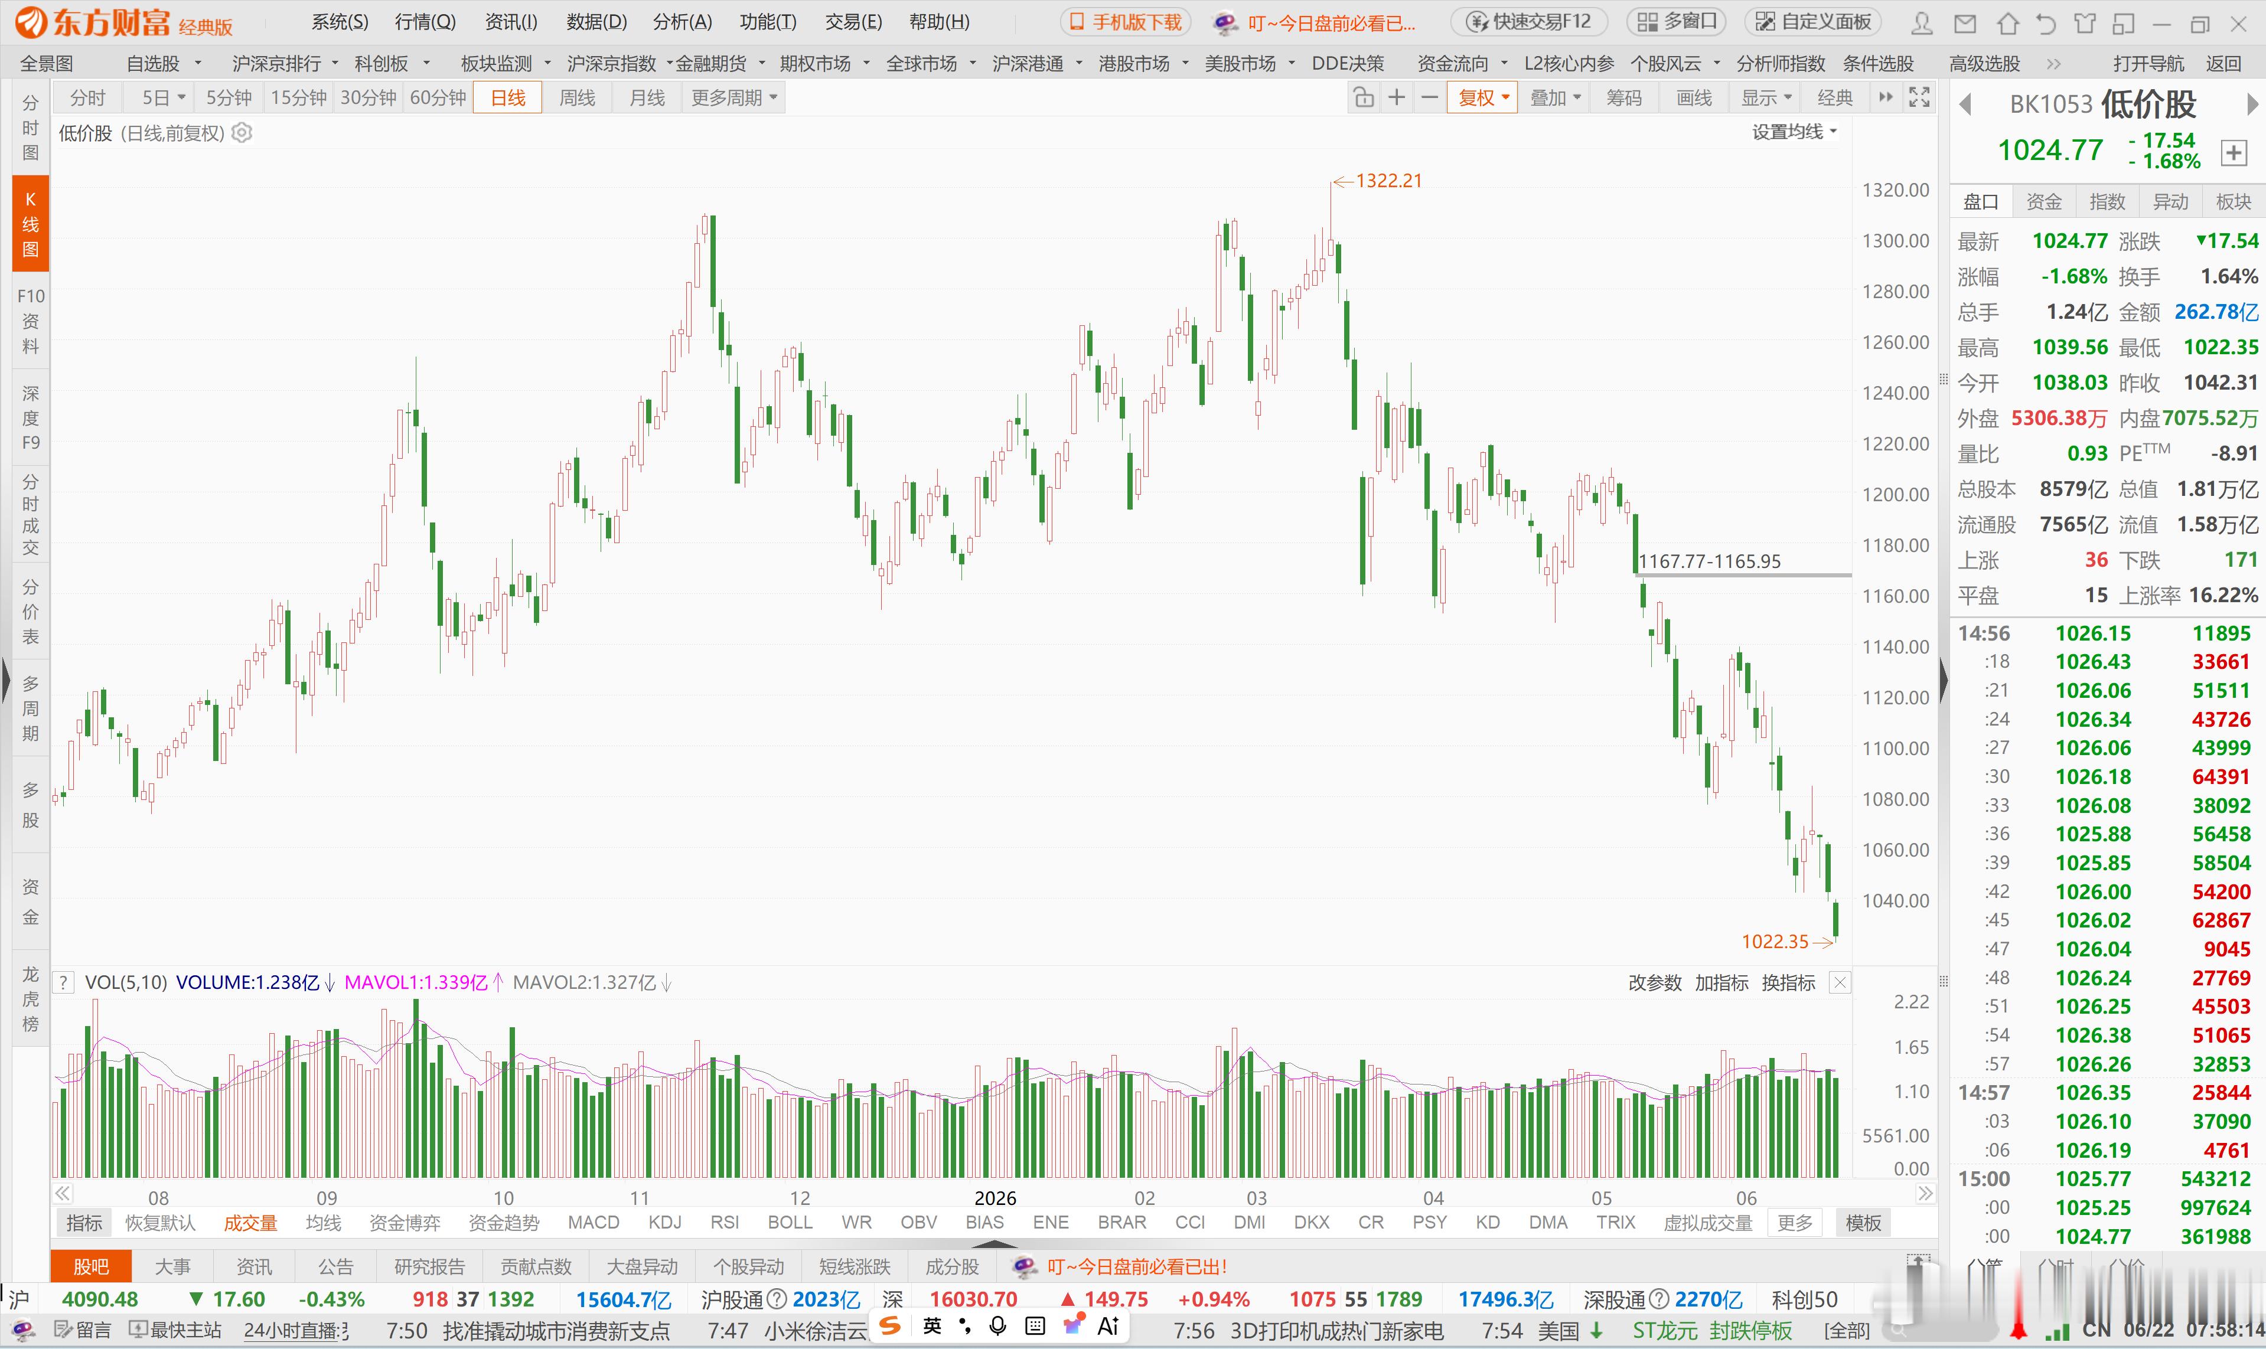
Task: Open the 5日 period dropdown
Action: pyautogui.click(x=164, y=97)
